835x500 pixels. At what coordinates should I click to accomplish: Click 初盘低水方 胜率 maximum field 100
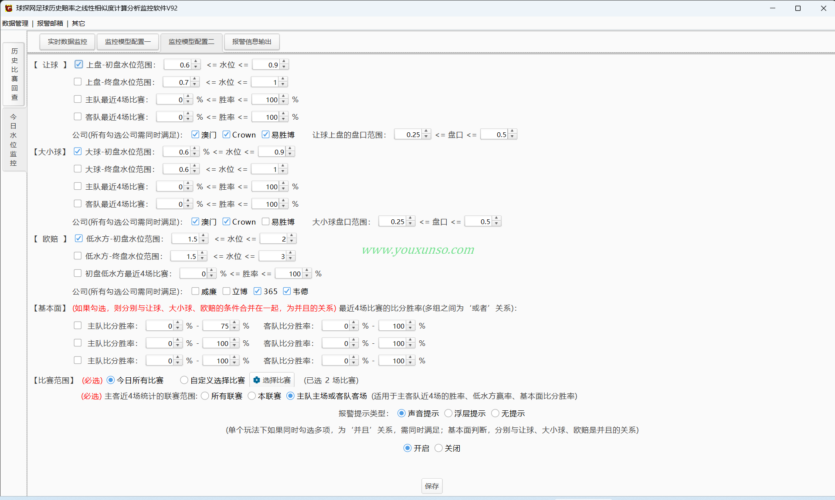point(289,274)
